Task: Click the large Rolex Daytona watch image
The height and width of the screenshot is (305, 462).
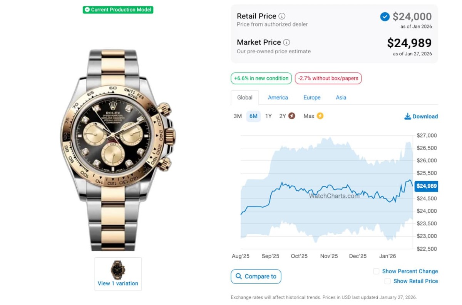Action: click(x=118, y=150)
